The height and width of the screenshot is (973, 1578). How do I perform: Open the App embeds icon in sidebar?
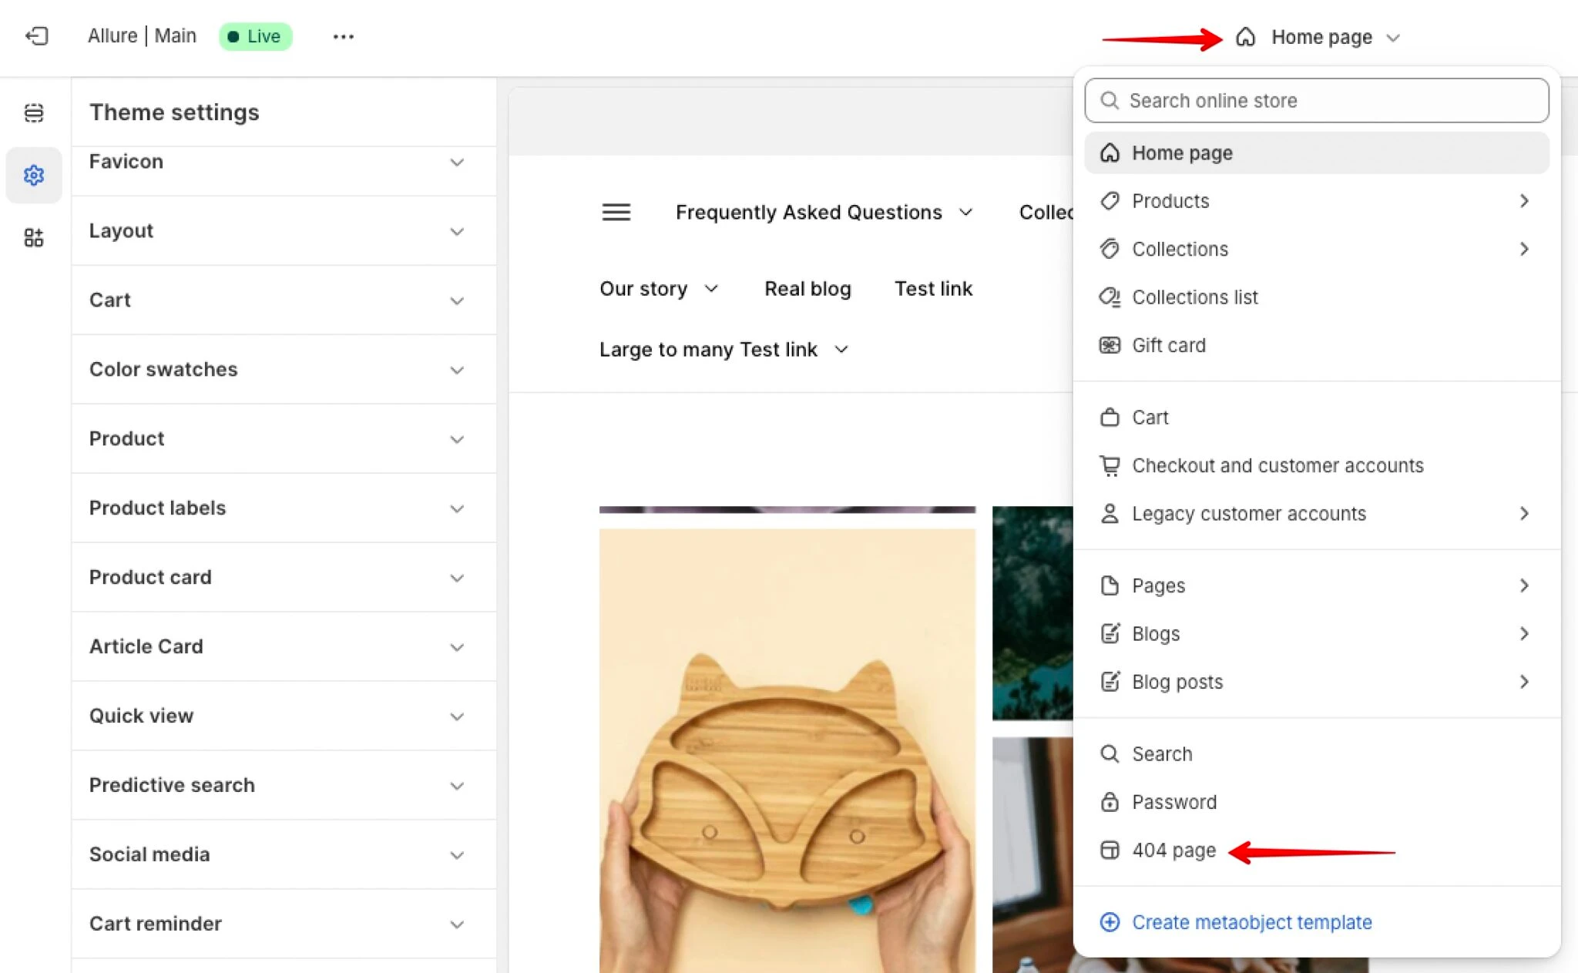[34, 237]
